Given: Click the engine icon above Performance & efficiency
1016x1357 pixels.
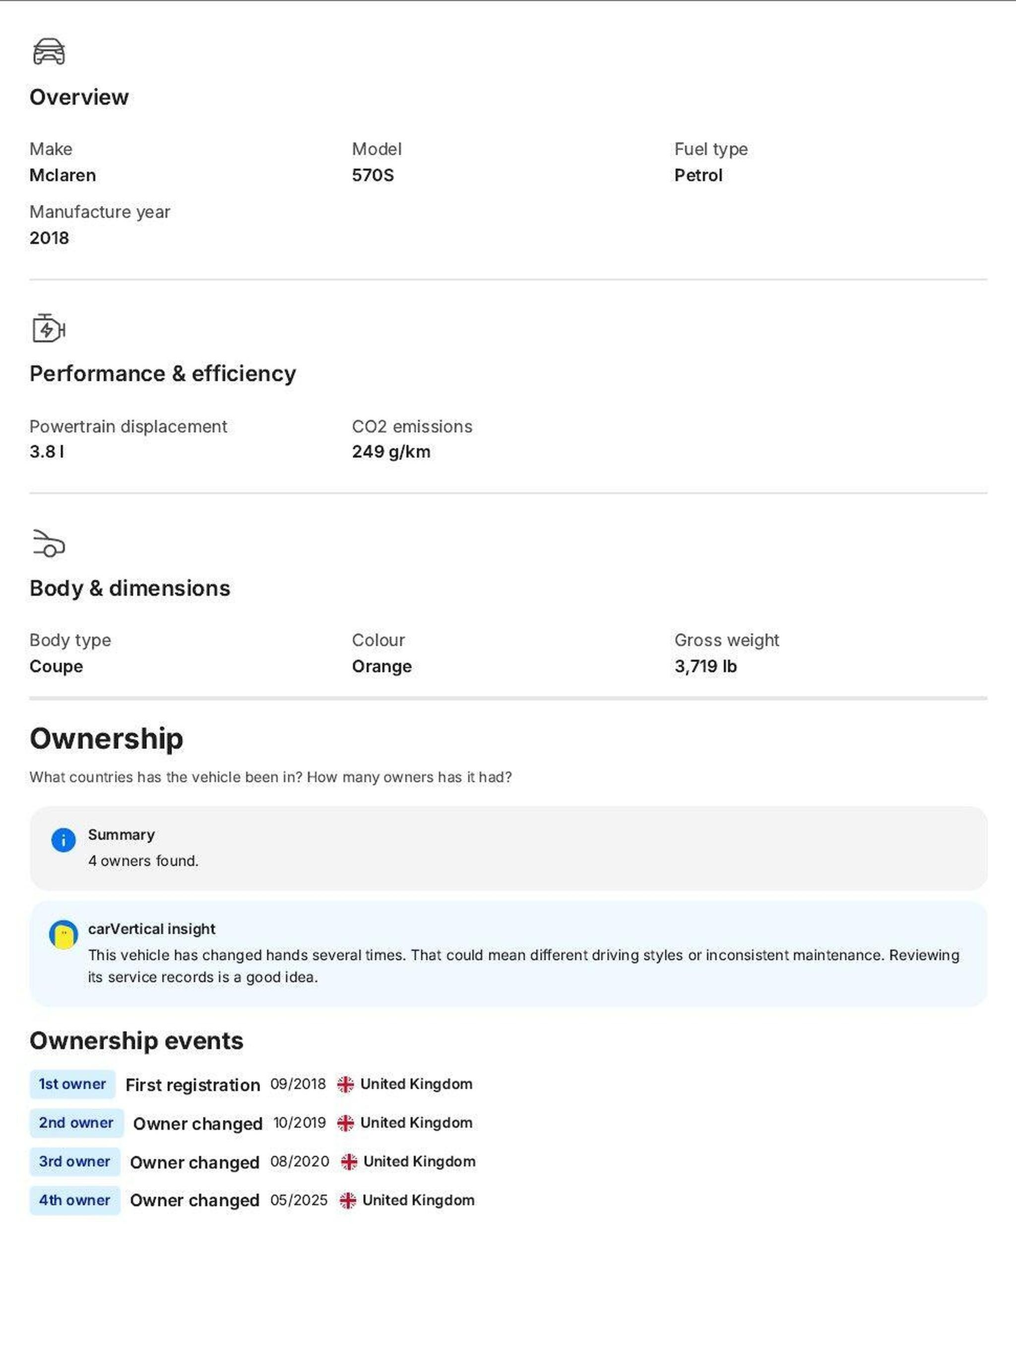Looking at the screenshot, I should coord(49,328).
